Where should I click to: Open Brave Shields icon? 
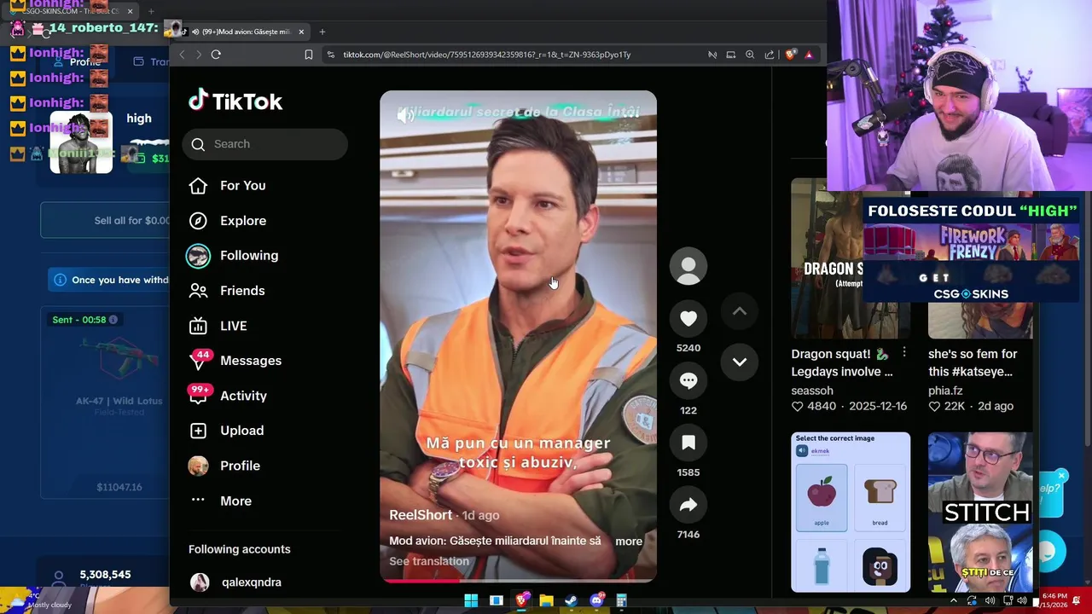(x=791, y=55)
